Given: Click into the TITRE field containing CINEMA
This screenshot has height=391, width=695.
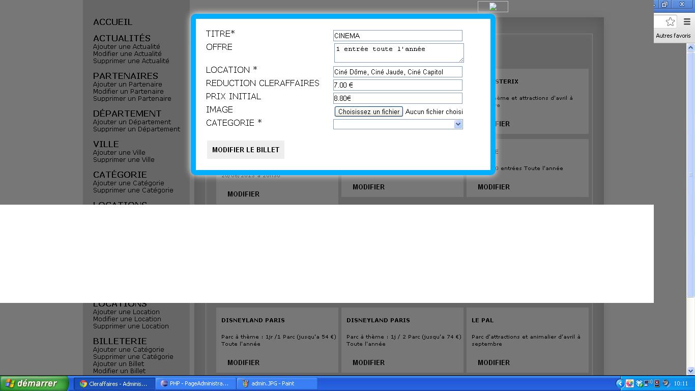Looking at the screenshot, I should (397, 36).
